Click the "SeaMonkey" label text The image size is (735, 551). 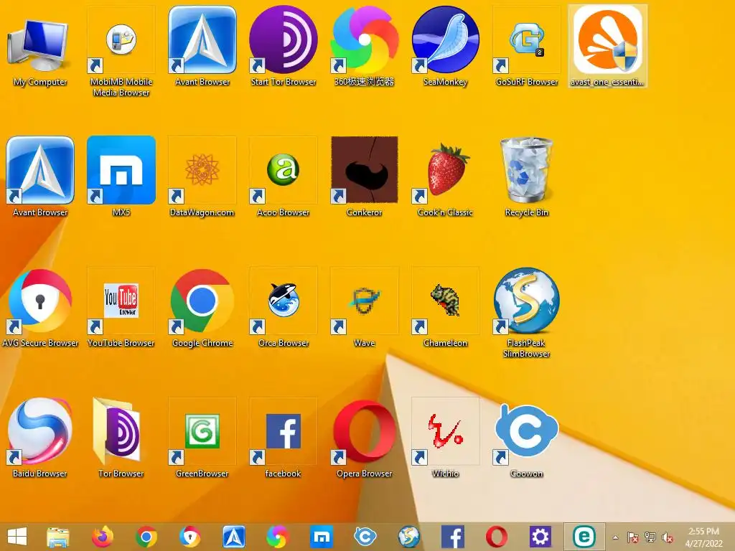(x=445, y=82)
